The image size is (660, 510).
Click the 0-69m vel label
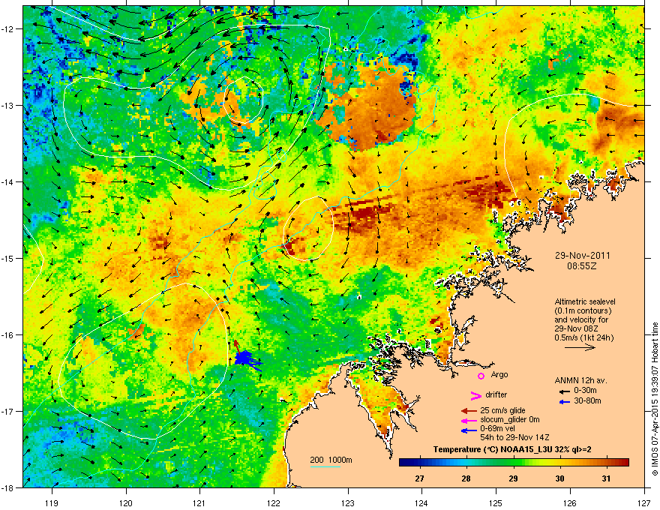tap(497, 429)
